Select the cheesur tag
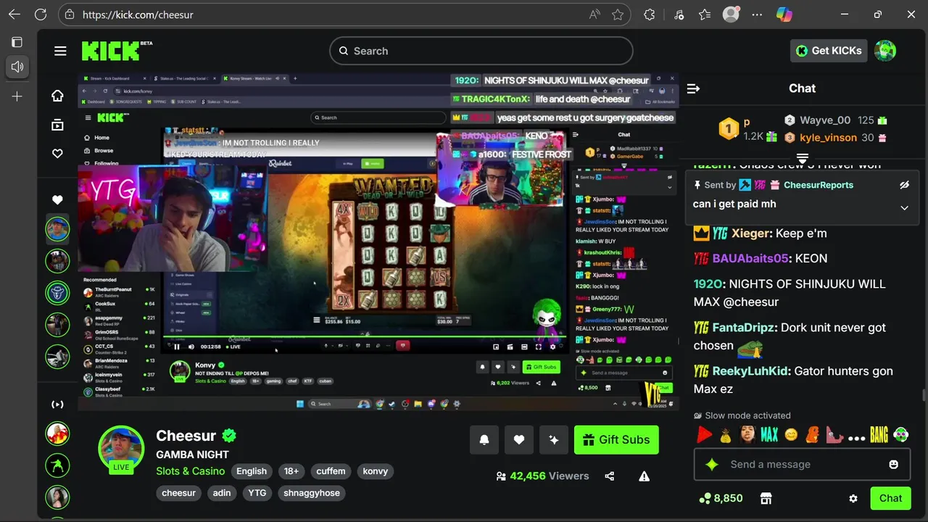The width and height of the screenshot is (928, 522). tap(179, 493)
